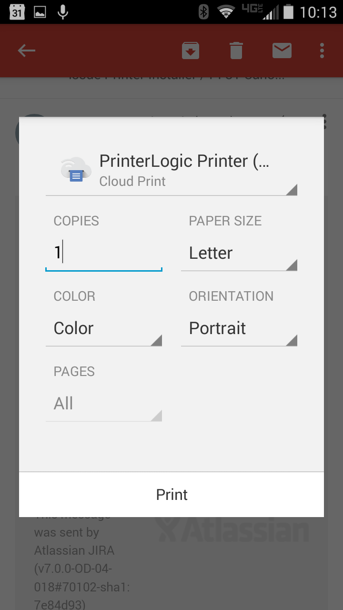
Task: Mark email unread with the envelope icon
Action: [282, 51]
